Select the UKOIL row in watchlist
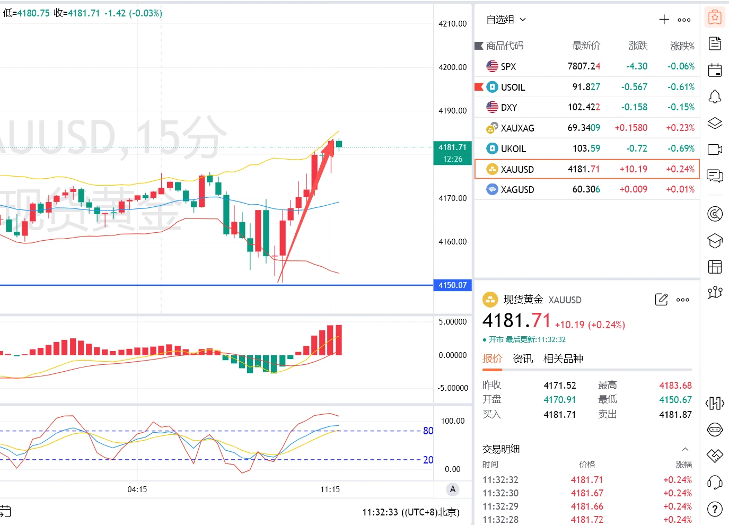The image size is (729, 525). (x=587, y=148)
